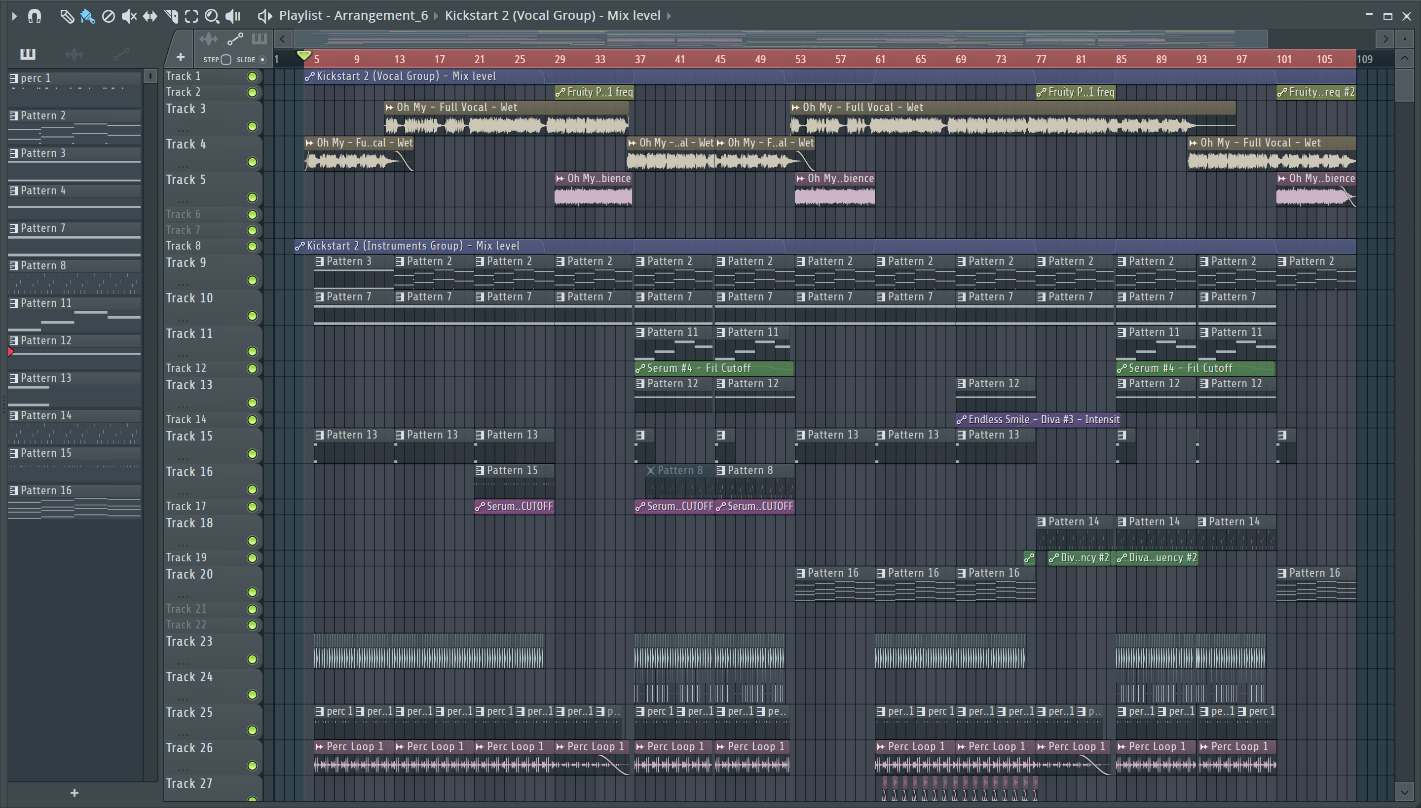The width and height of the screenshot is (1421, 808).
Task: Expand arrow after Mix level clip name
Action: click(669, 16)
